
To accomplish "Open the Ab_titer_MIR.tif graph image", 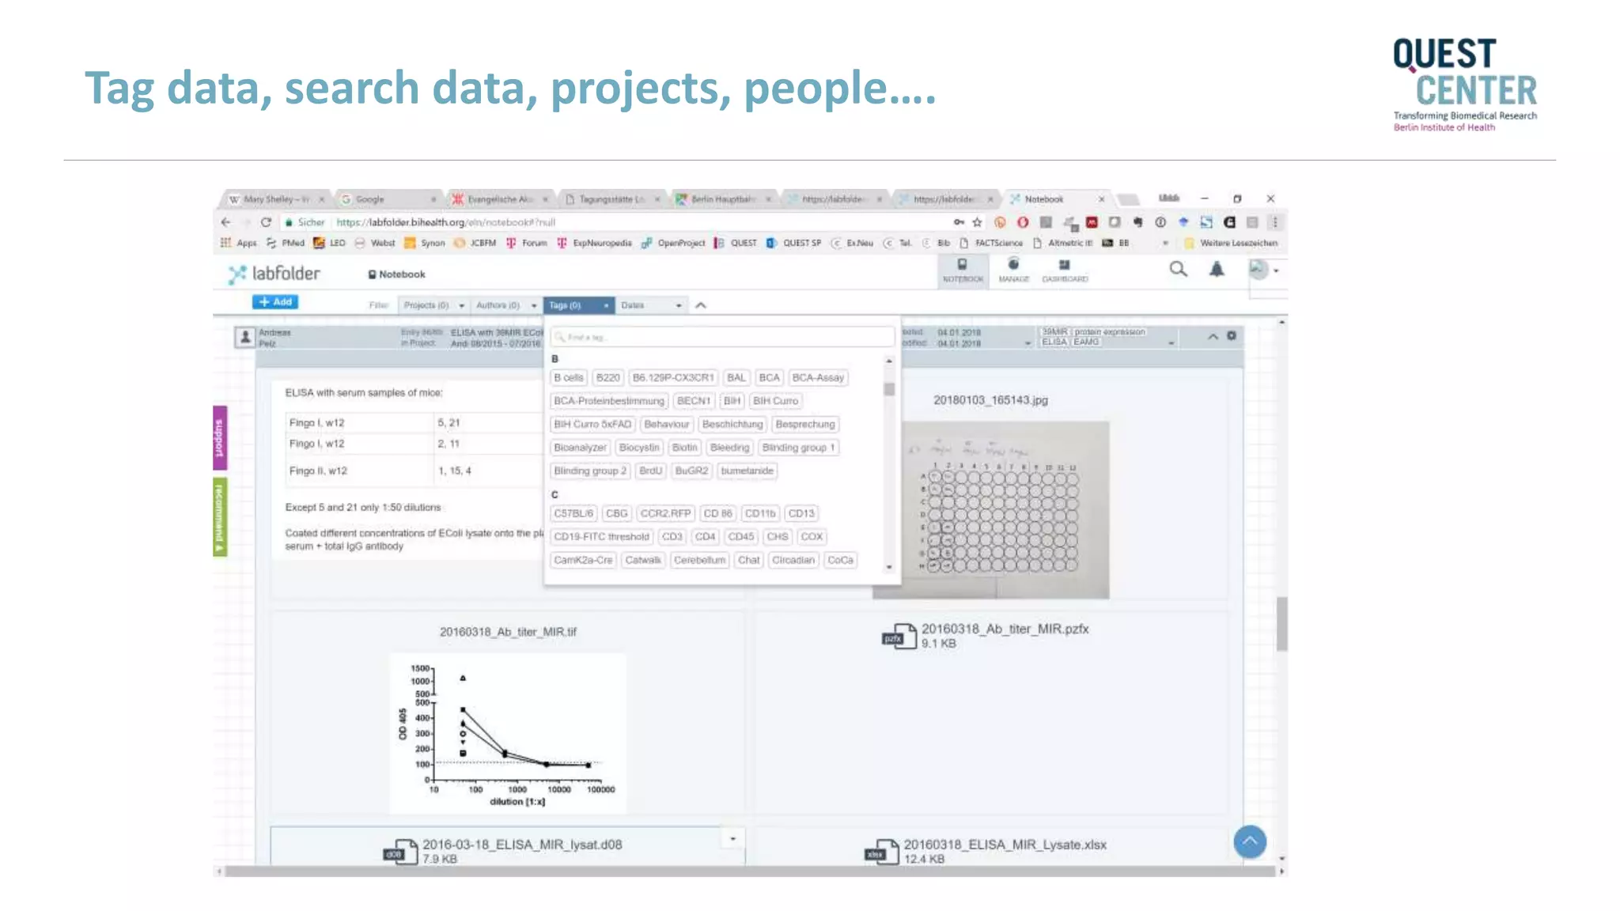I will click(508, 733).
